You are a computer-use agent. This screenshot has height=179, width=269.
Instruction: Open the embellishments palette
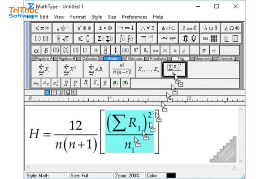(84, 28)
